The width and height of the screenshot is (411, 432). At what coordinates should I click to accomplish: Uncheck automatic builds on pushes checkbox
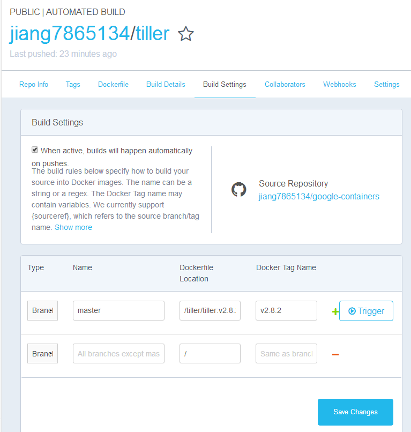pyautogui.click(x=35, y=150)
